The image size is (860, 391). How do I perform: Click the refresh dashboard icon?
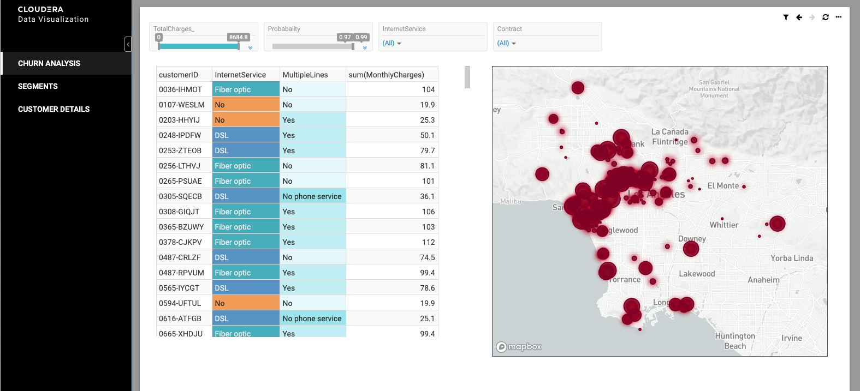(x=826, y=17)
